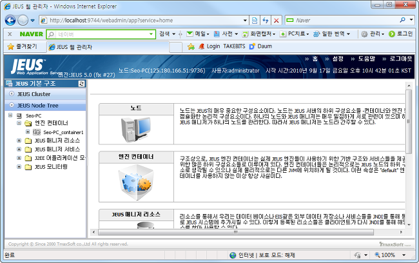Expand the JEUS 모니터링 folder
The height and width of the screenshot is (263, 419).
(19, 167)
